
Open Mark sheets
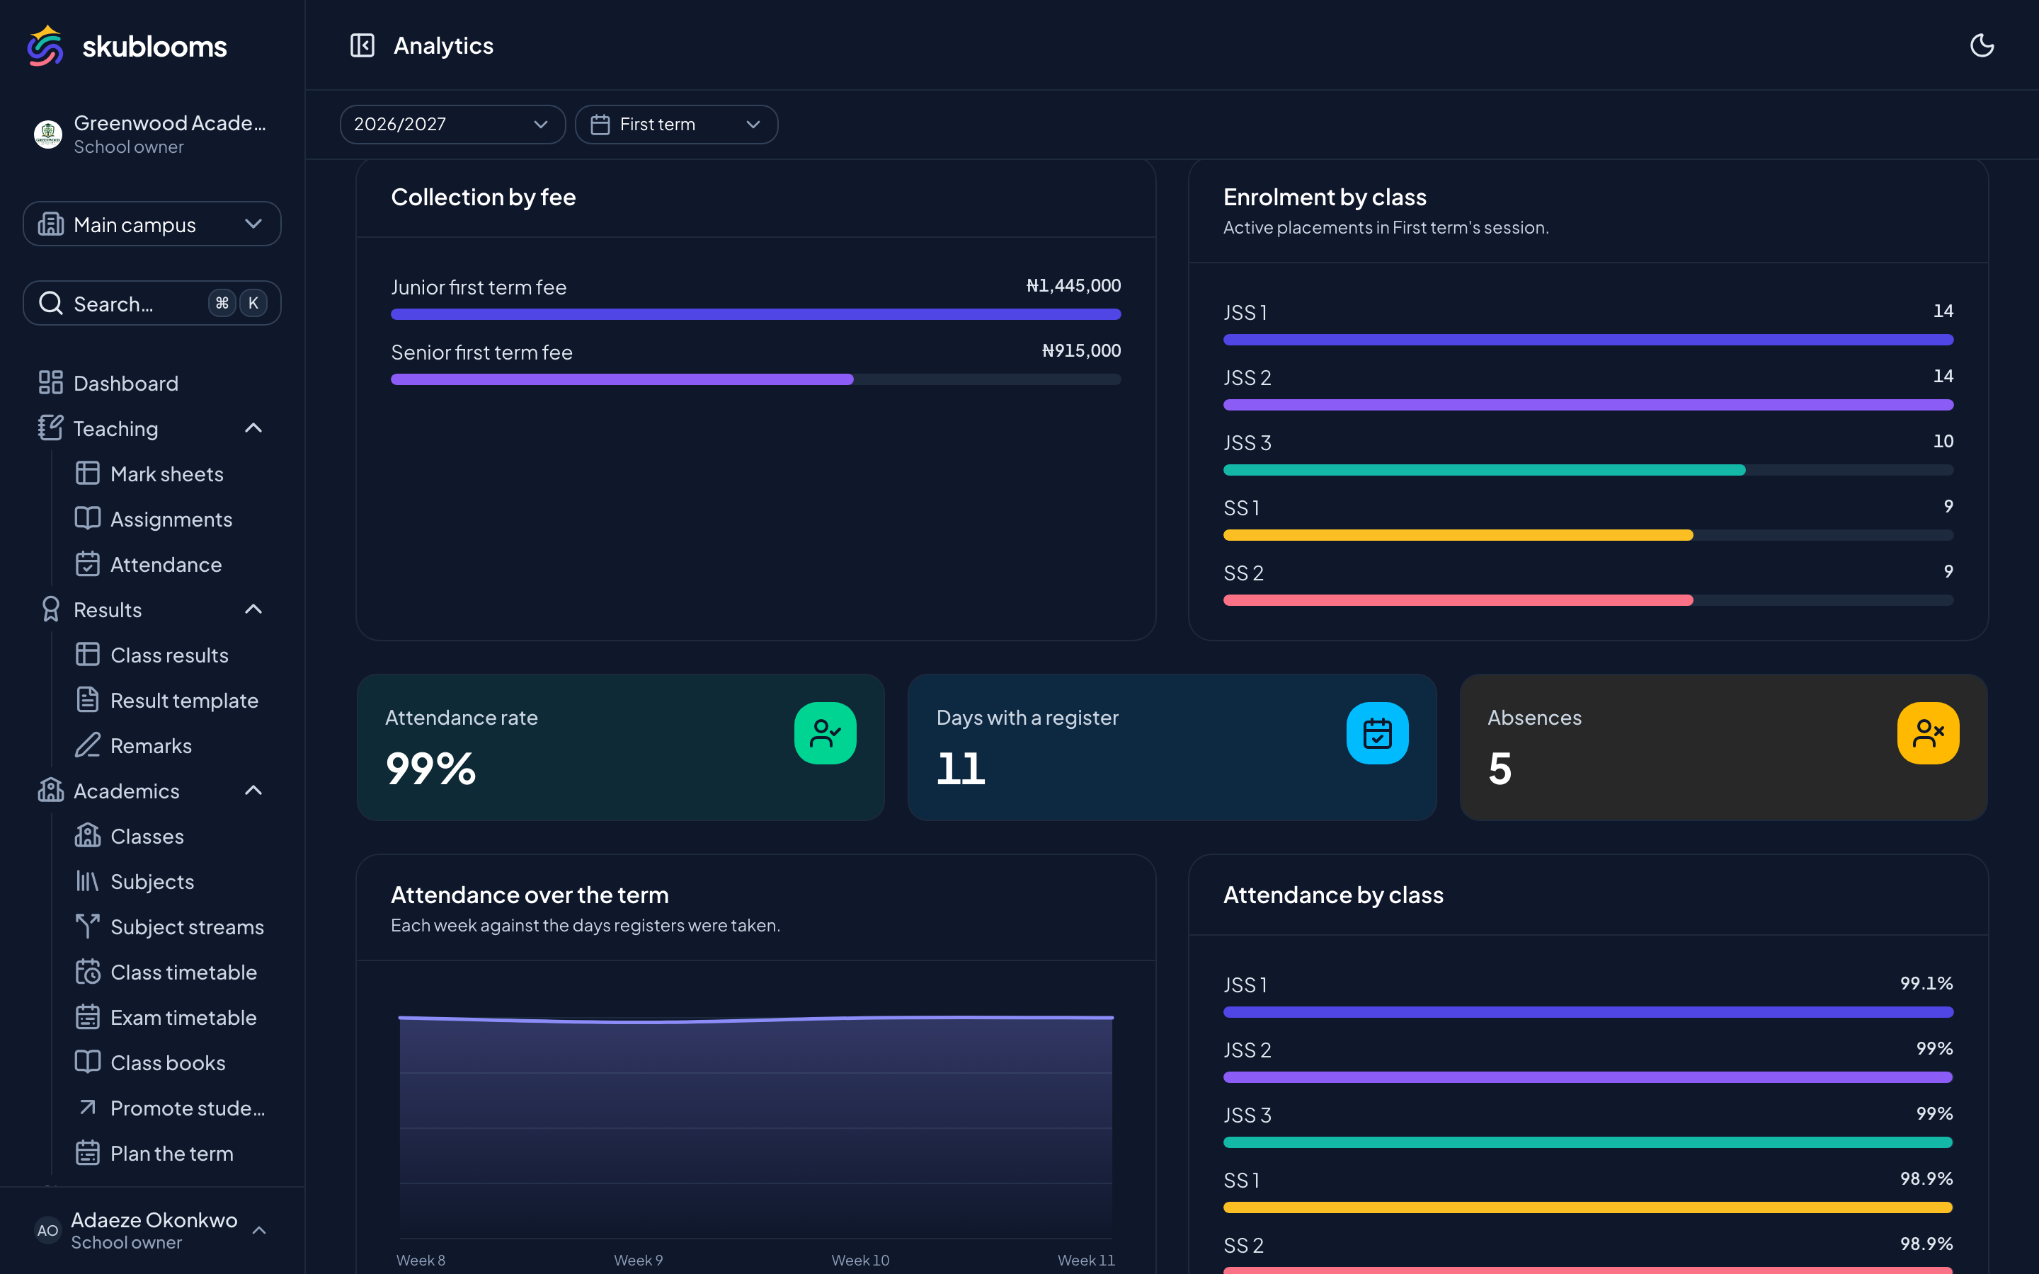167,474
